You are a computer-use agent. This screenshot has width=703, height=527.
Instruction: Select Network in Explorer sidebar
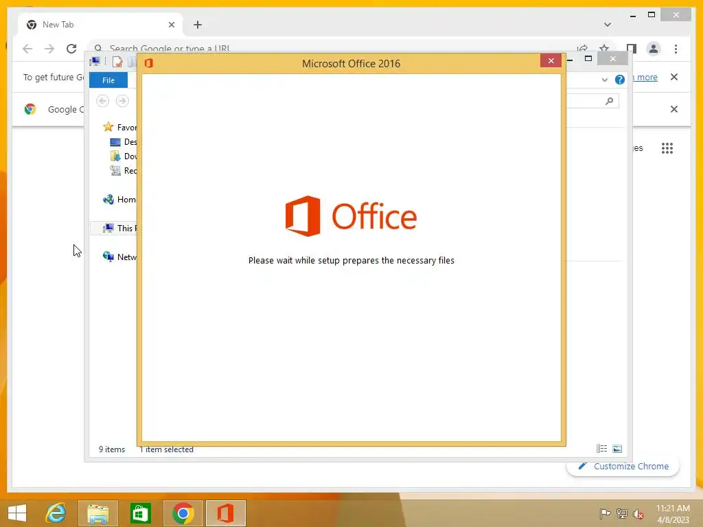tap(119, 257)
